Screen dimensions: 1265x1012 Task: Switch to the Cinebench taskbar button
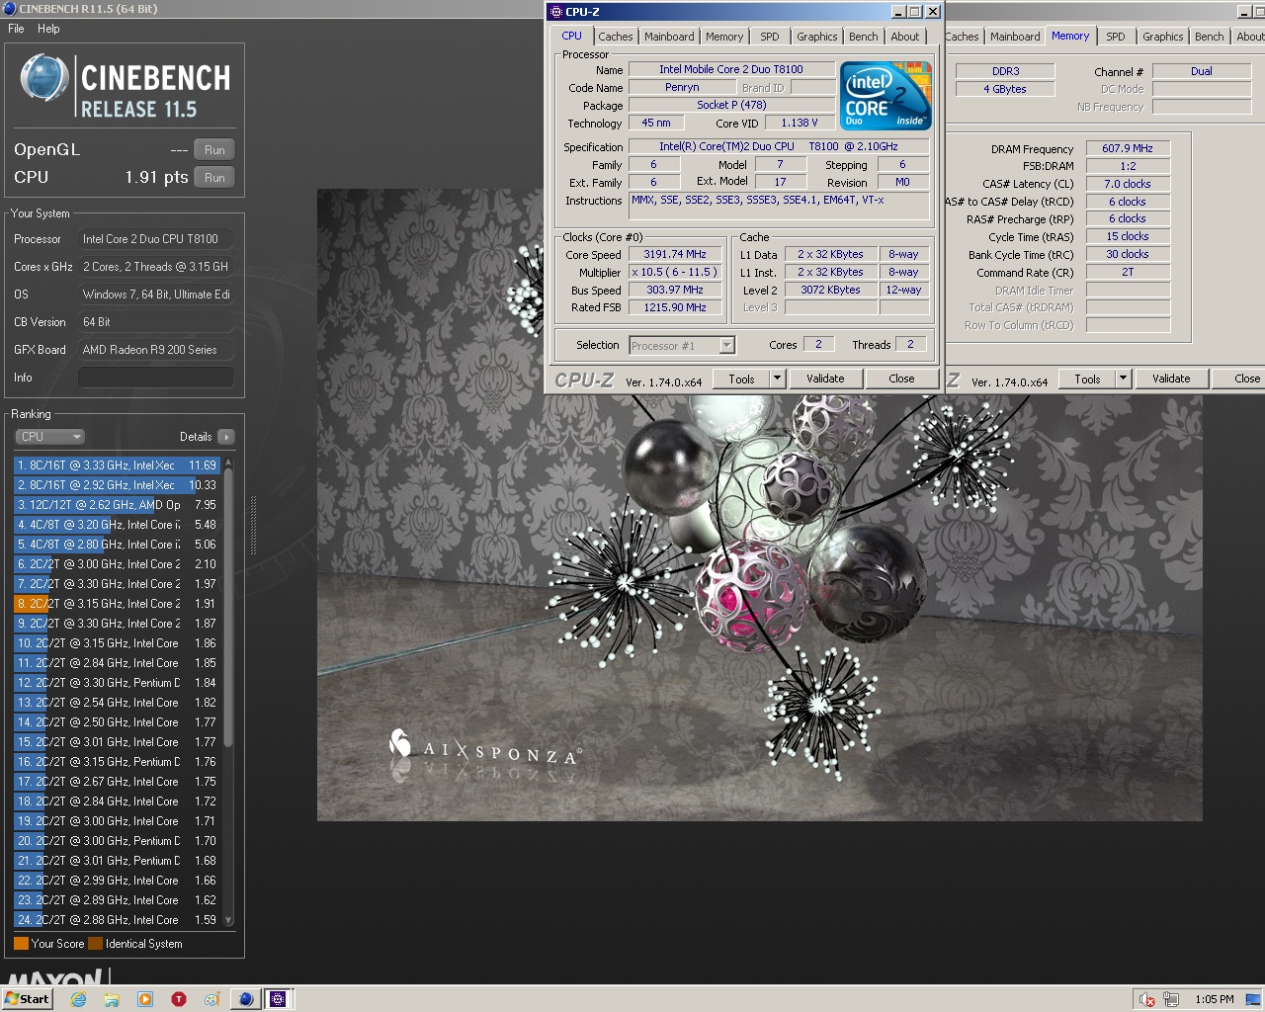tap(245, 999)
